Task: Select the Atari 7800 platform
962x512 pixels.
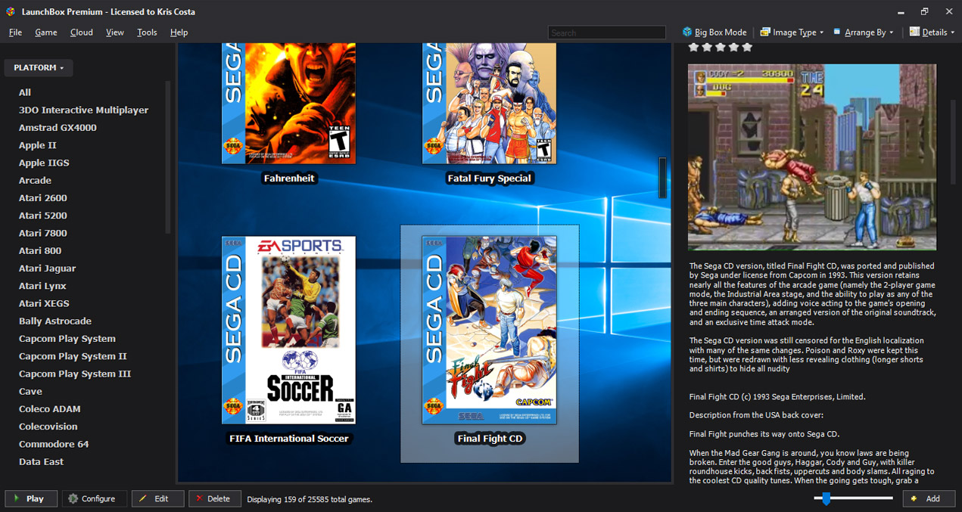Action: point(43,233)
